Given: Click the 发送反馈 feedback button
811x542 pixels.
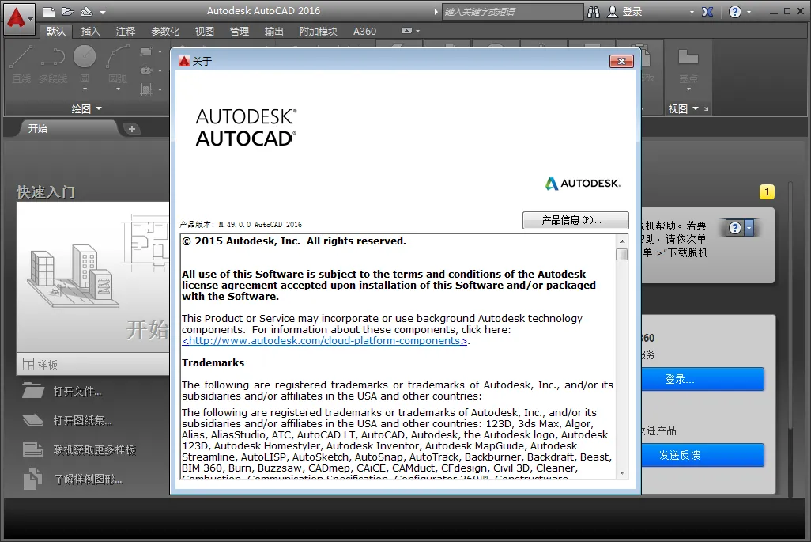Looking at the screenshot, I should point(703,455).
